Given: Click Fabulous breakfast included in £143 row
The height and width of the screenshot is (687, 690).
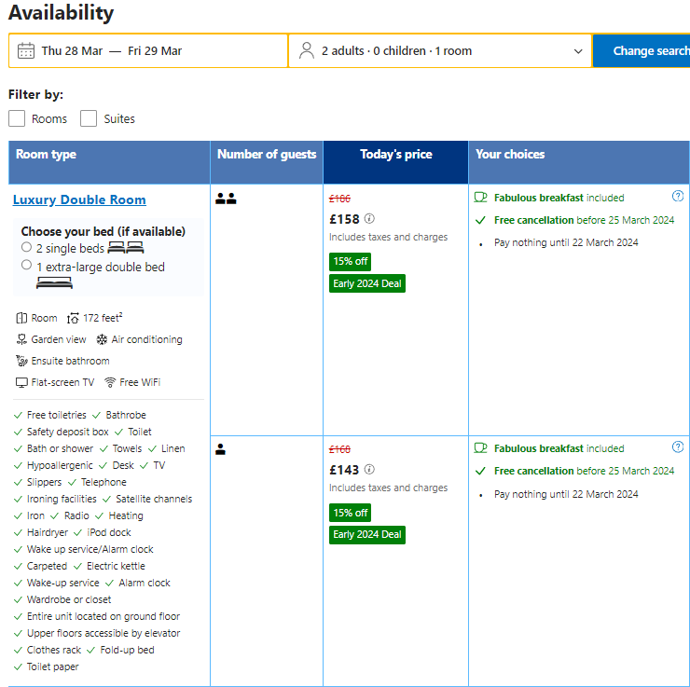Looking at the screenshot, I should pyautogui.click(x=559, y=448).
